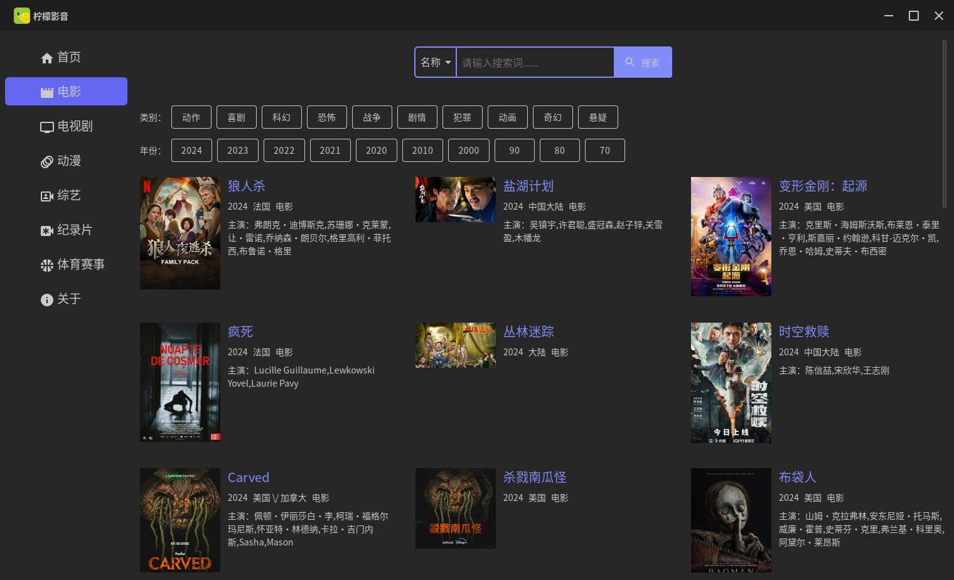Image resolution: width=954 pixels, height=580 pixels.
Task: Click the variety show icon beside 综艺
Action: 47,196
